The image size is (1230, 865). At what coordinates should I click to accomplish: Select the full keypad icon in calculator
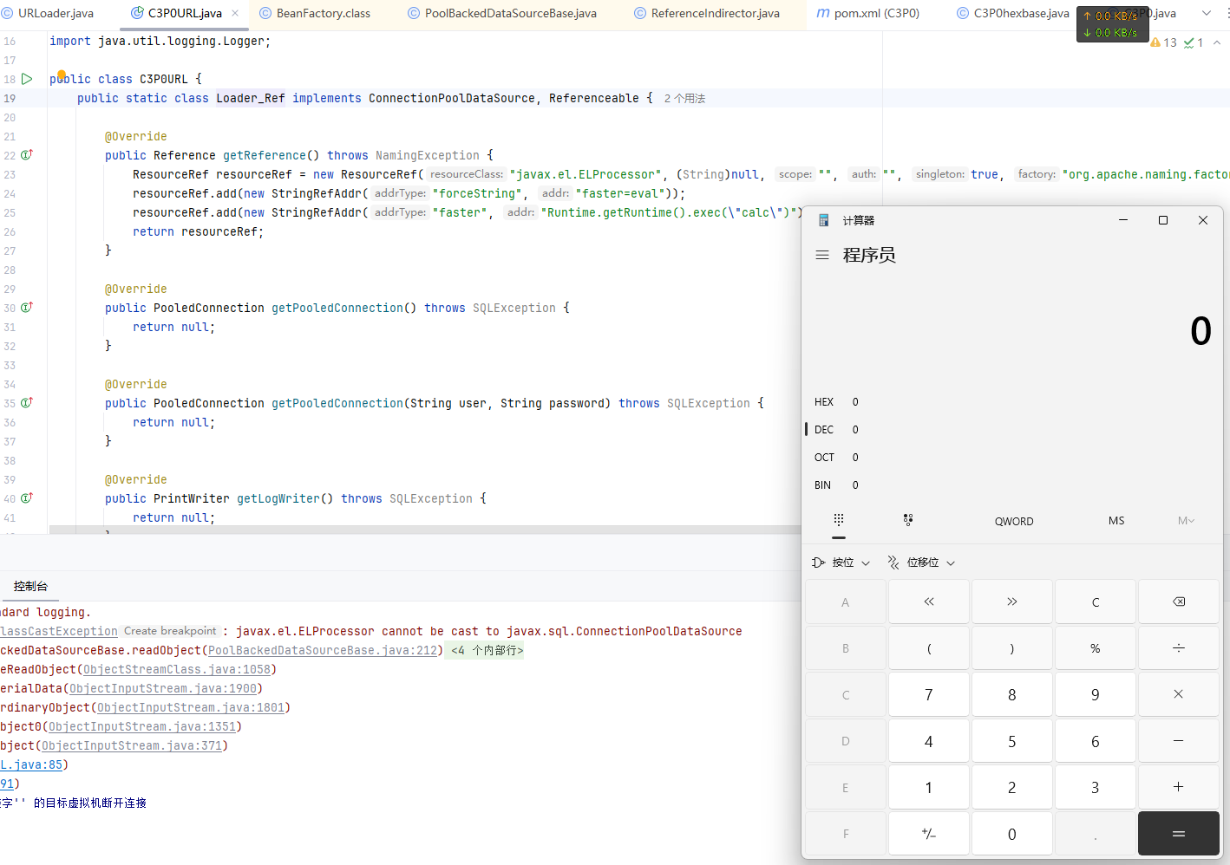[839, 520]
